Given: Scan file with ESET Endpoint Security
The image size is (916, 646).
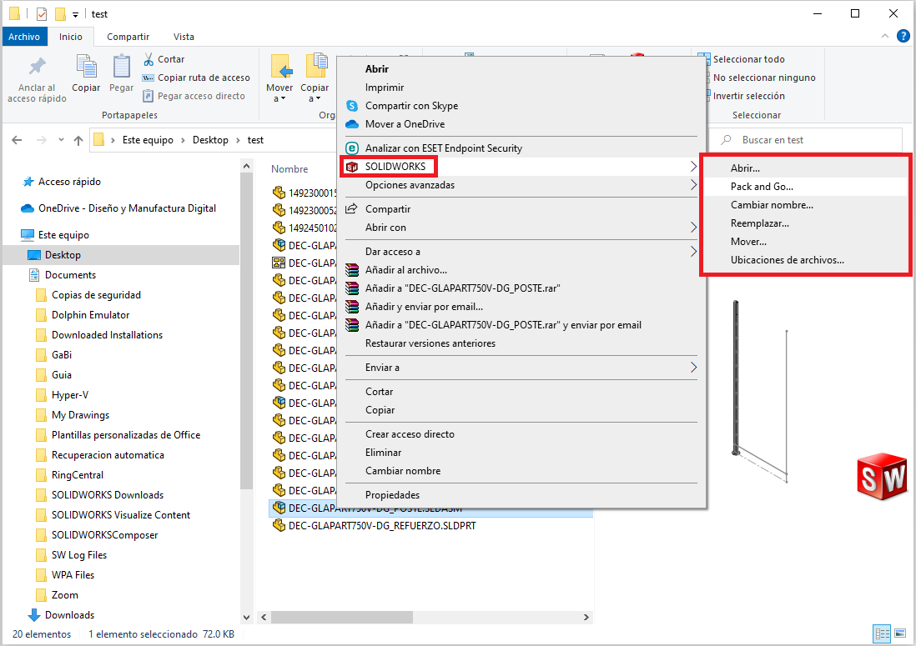Looking at the screenshot, I should click(x=443, y=148).
